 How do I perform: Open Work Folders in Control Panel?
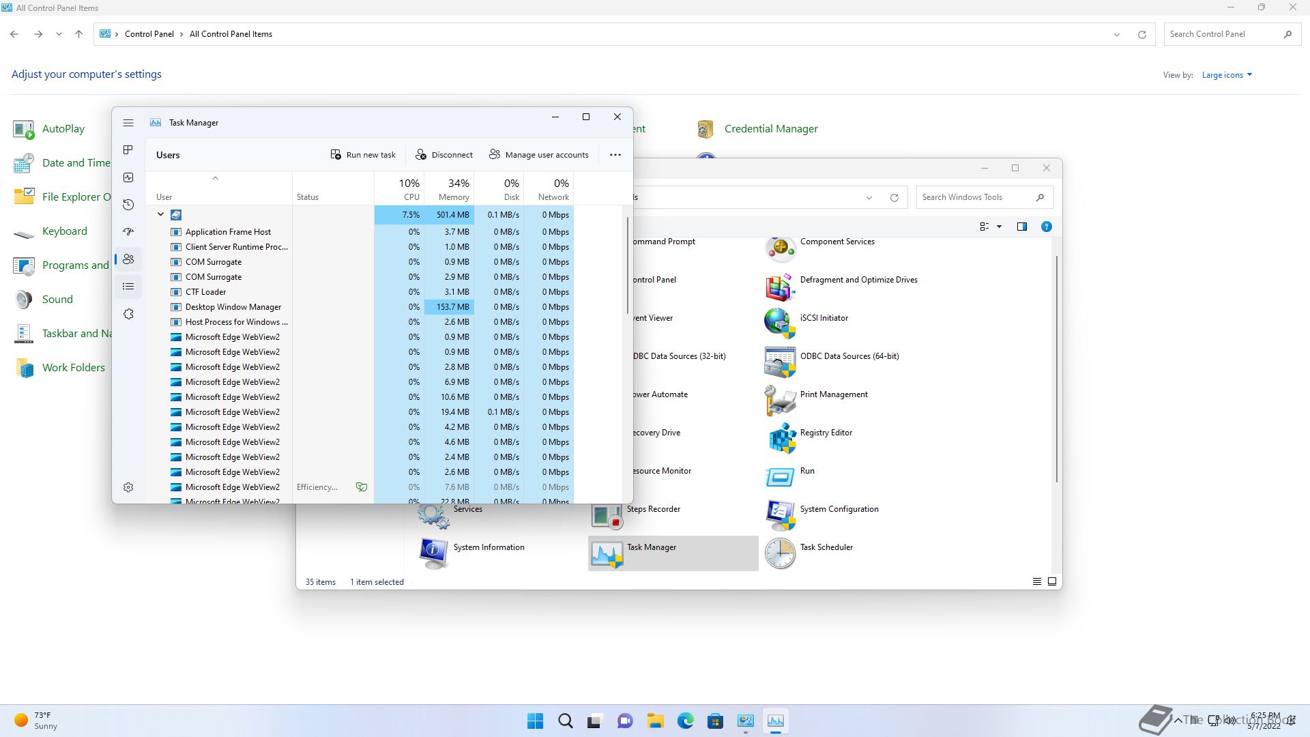pos(59,367)
